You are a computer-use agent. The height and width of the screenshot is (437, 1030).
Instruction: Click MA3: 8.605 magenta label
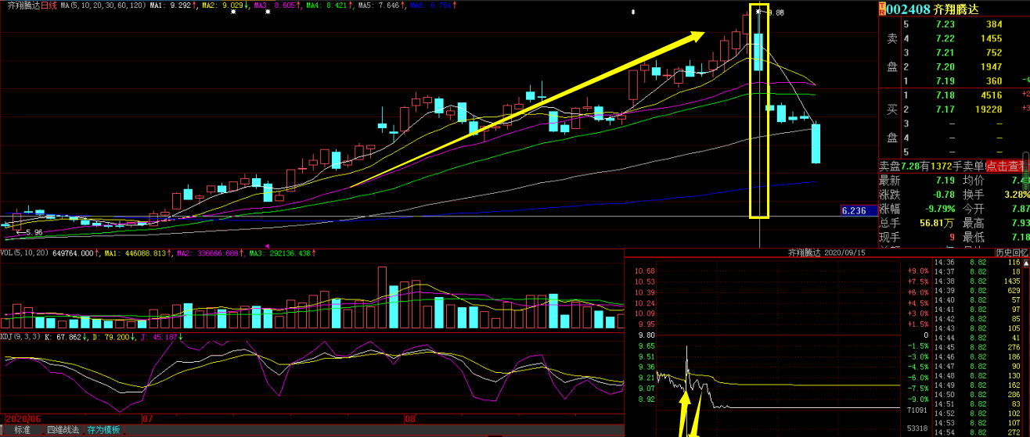point(278,5)
